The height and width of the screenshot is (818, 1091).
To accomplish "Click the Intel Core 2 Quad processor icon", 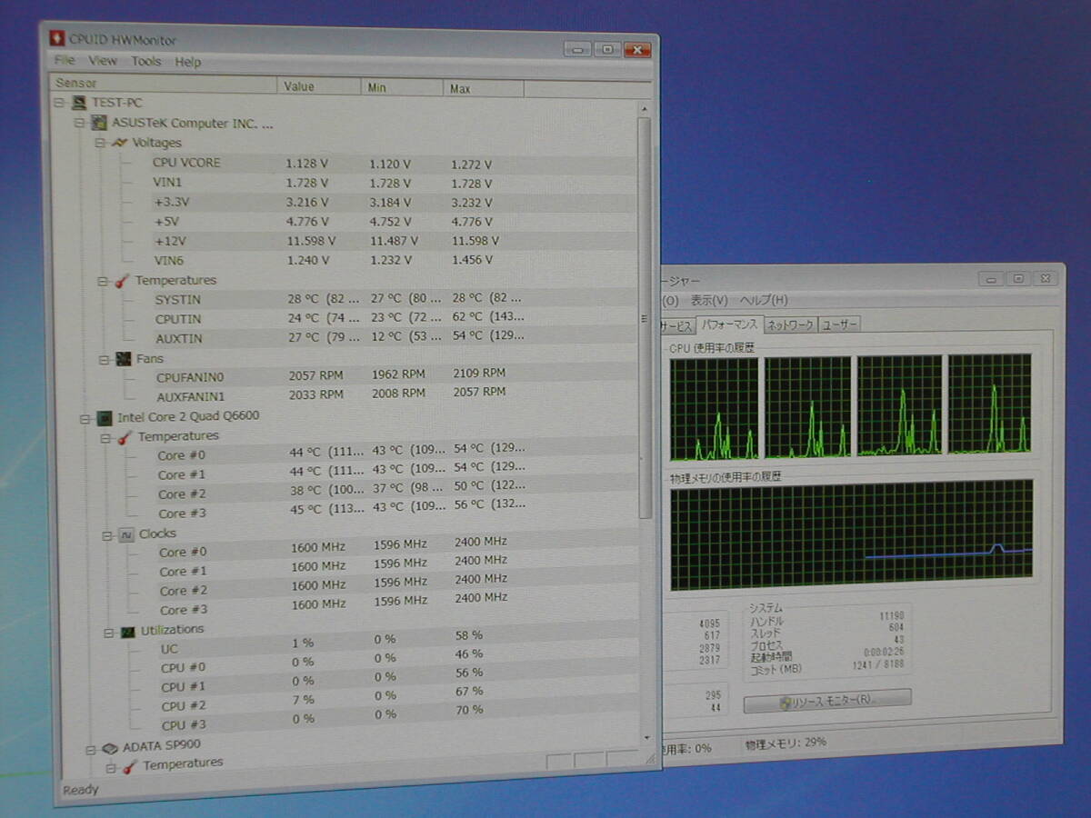I will 105,418.
